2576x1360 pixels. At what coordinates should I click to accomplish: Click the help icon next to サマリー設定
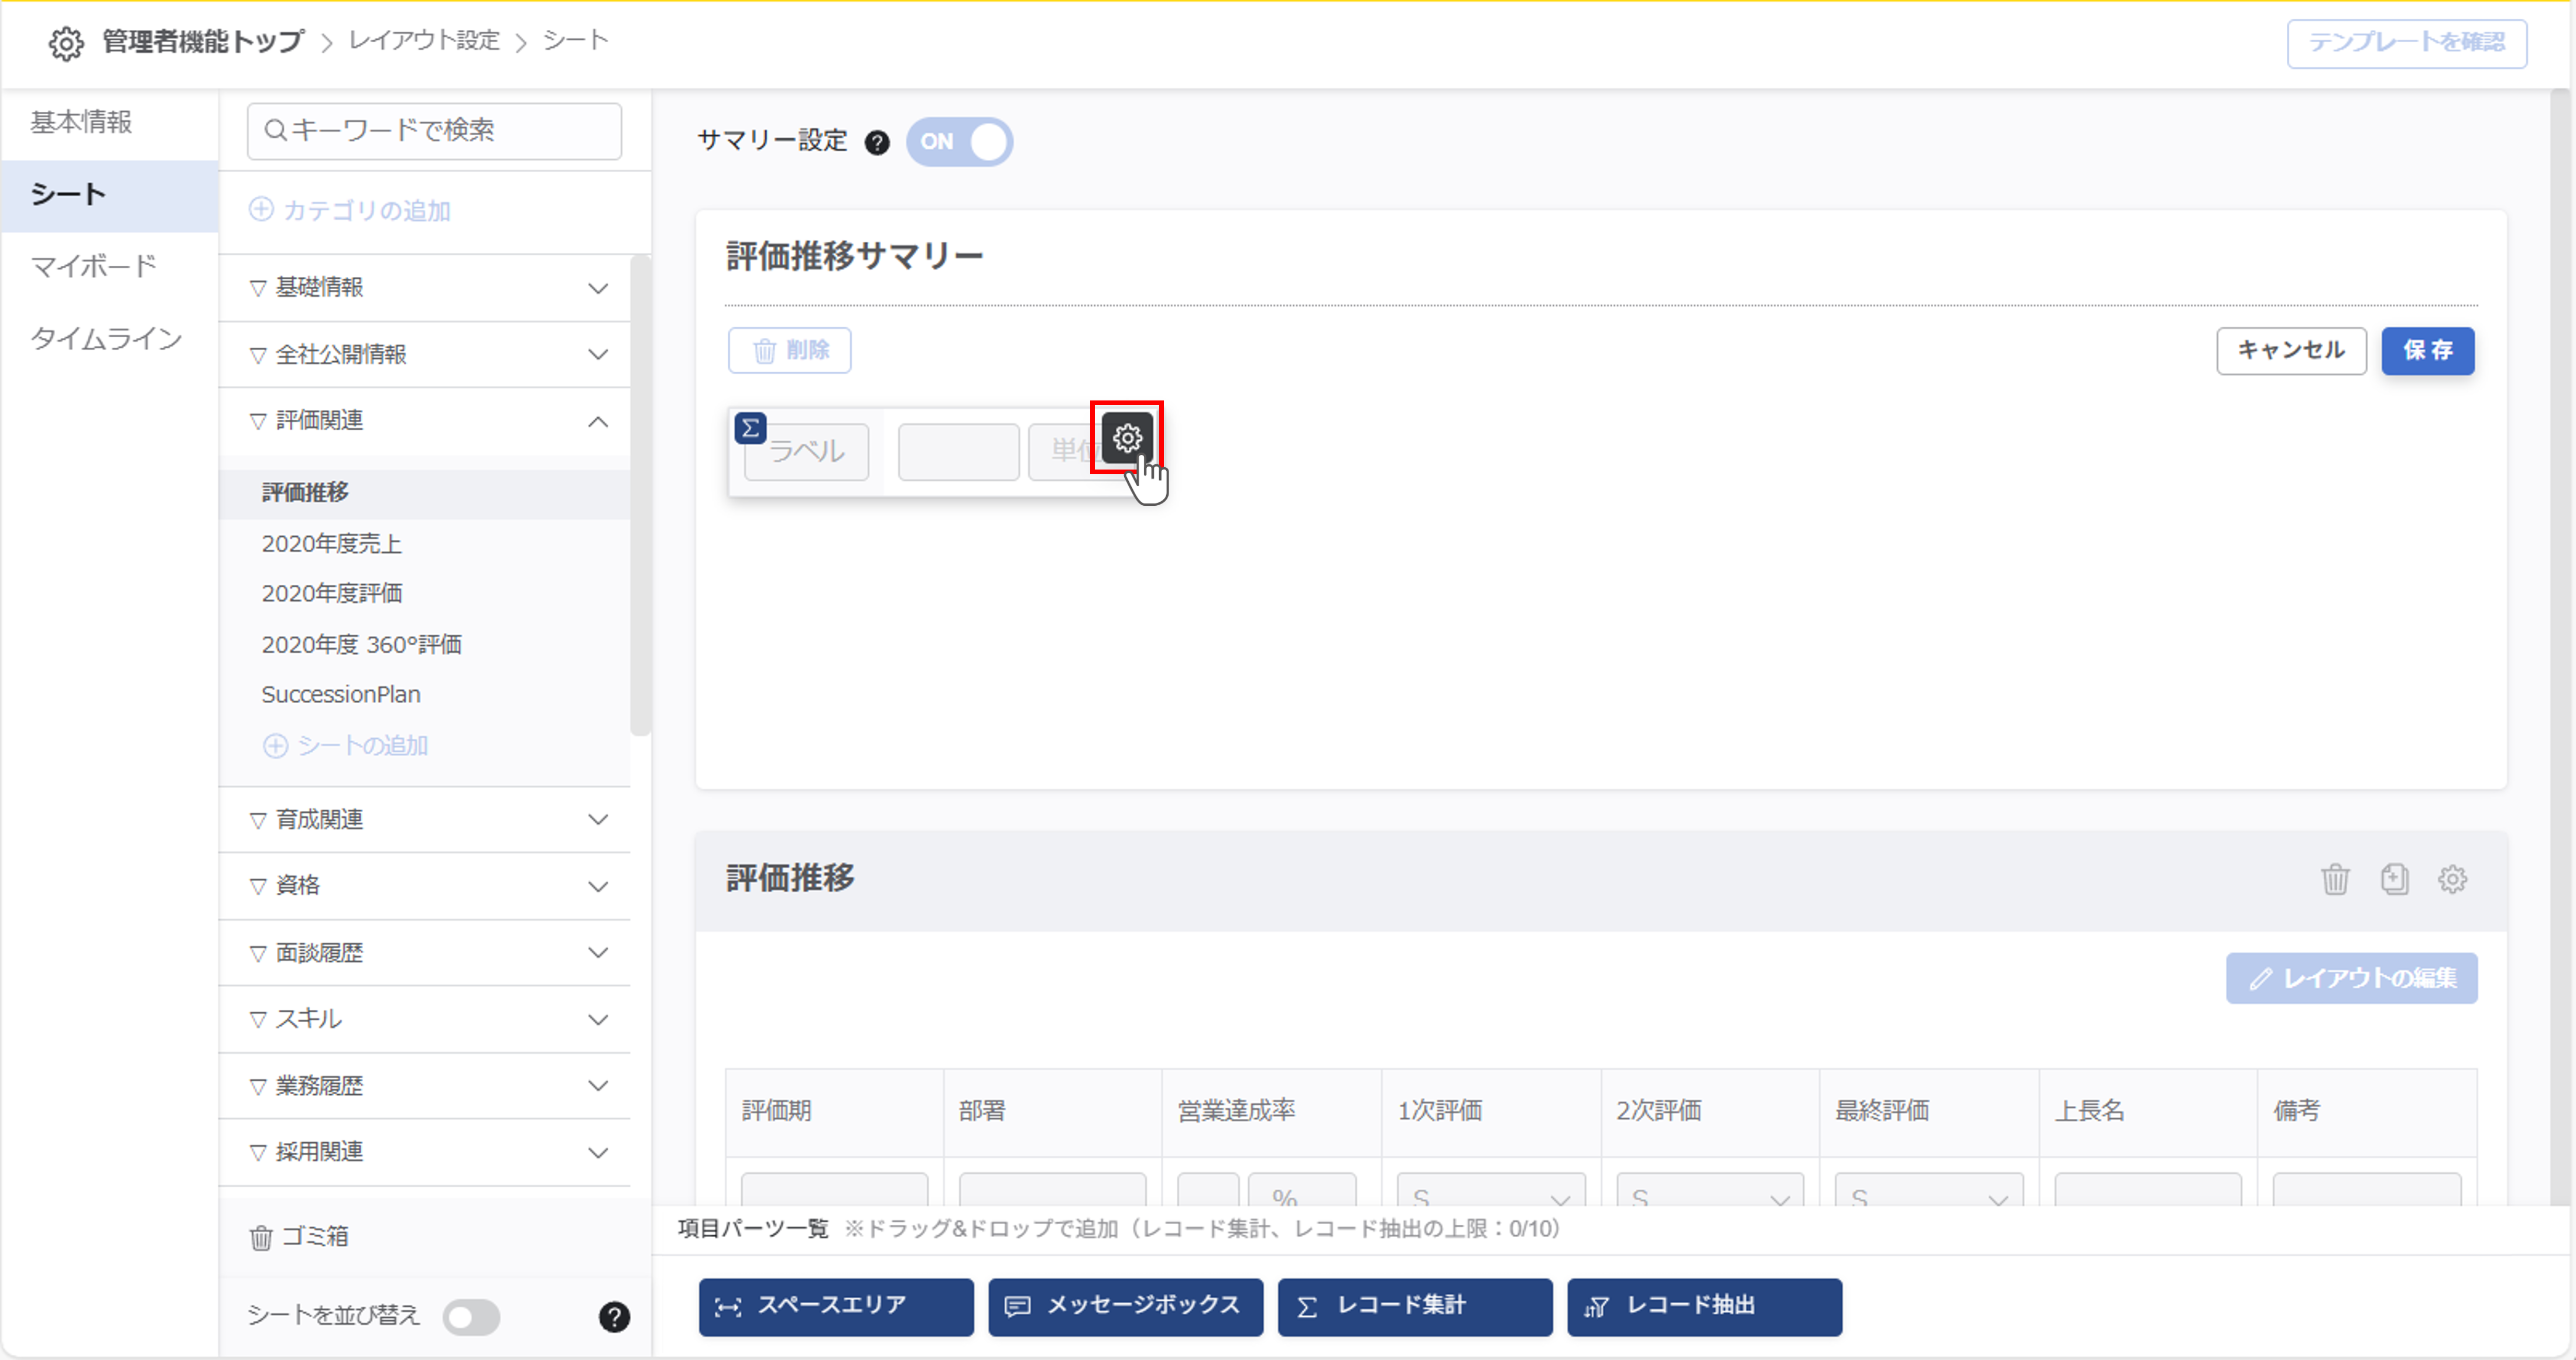tap(877, 142)
